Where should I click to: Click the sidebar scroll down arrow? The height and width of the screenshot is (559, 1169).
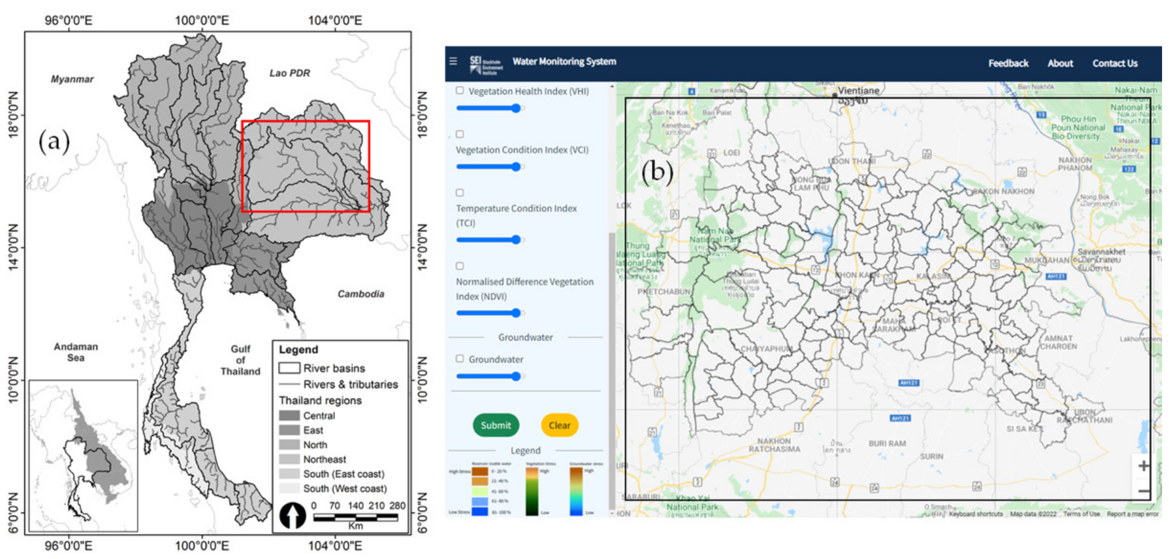point(612,513)
